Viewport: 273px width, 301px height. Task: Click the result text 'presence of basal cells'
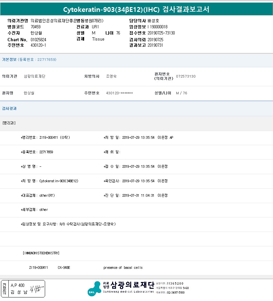123,268
